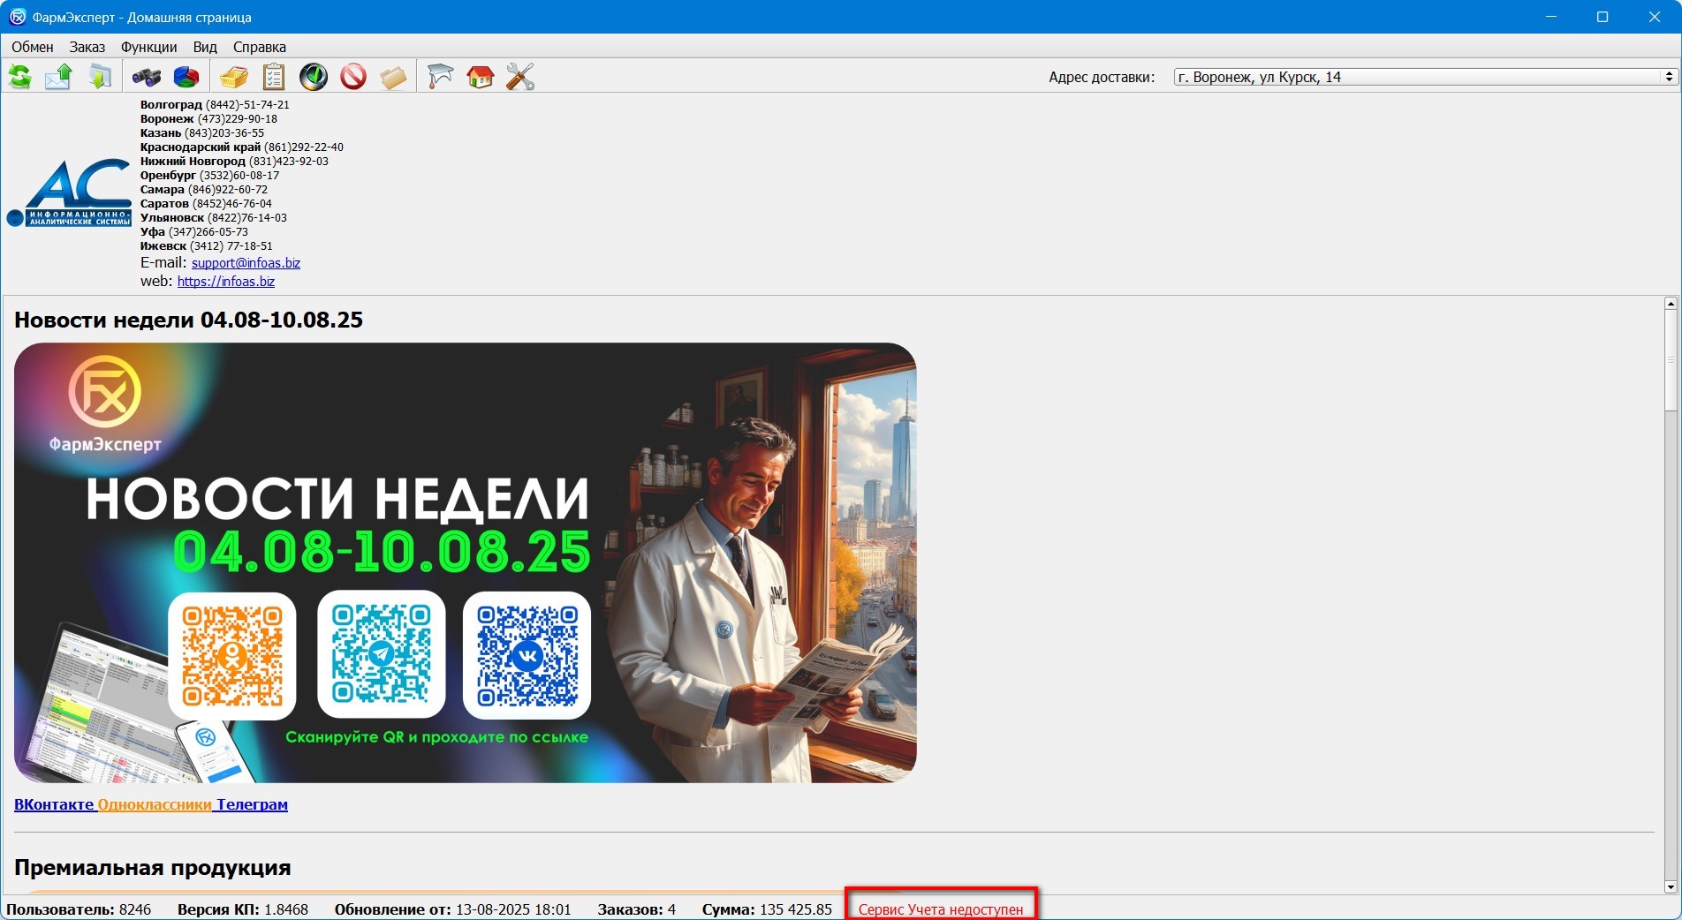Open the Обмен menu

click(32, 47)
